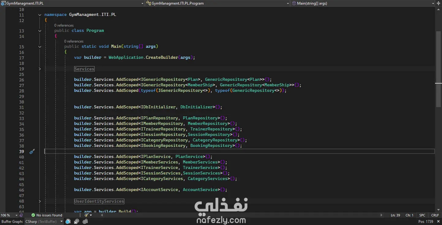
Task: Click the 'Program' class name on line 13
Action: pos(95,31)
